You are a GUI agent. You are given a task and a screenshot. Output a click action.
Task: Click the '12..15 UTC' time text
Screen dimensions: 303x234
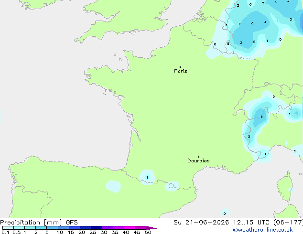click(x=251, y=223)
